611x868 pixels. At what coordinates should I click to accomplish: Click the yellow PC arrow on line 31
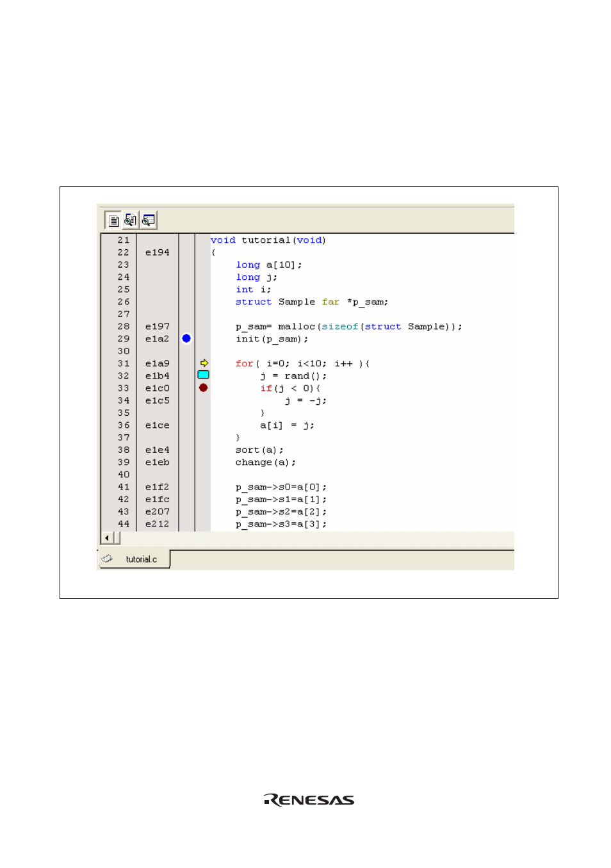point(204,363)
